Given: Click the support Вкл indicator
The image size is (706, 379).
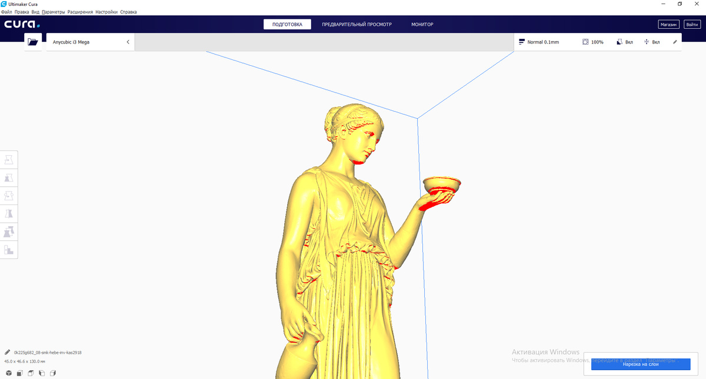Looking at the screenshot, I should tap(625, 42).
